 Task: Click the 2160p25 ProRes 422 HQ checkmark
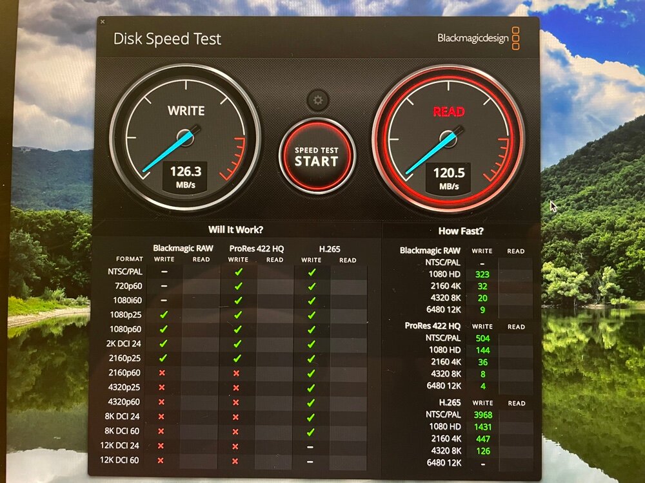click(x=237, y=359)
